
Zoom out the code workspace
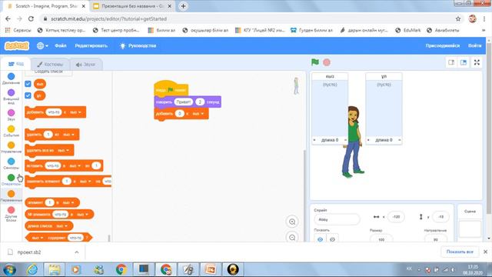click(292, 238)
